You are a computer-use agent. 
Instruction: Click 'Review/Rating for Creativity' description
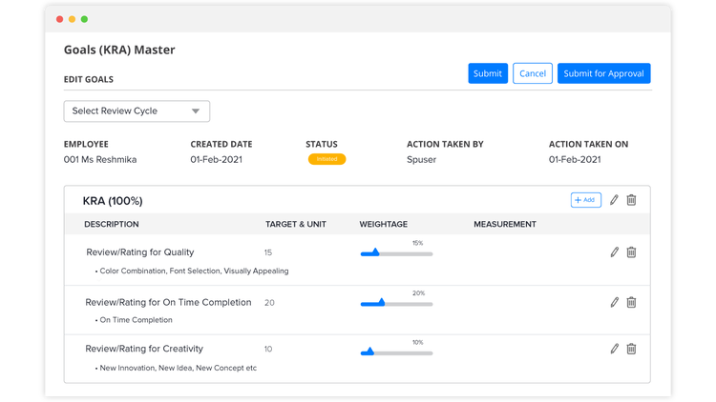click(x=144, y=349)
